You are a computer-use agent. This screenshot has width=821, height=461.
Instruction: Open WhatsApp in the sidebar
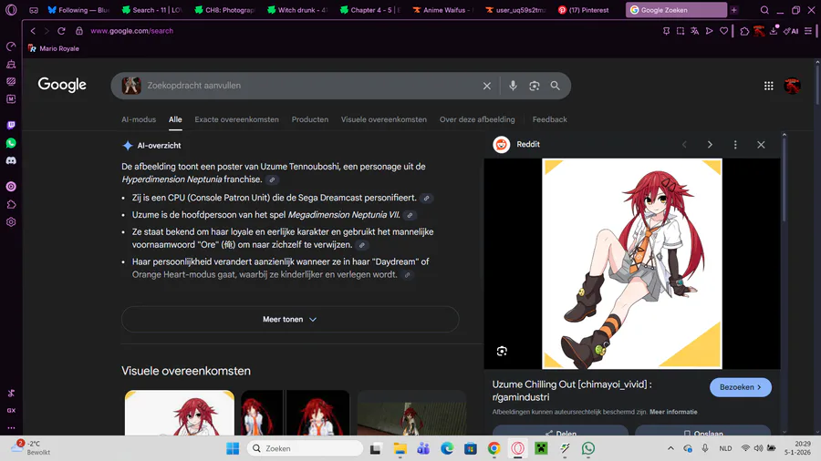(11, 143)
